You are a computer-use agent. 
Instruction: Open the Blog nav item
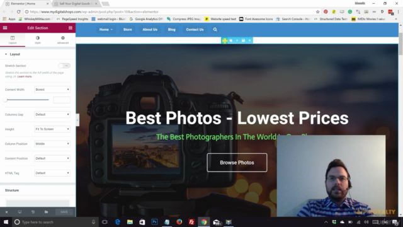point(172,30)
